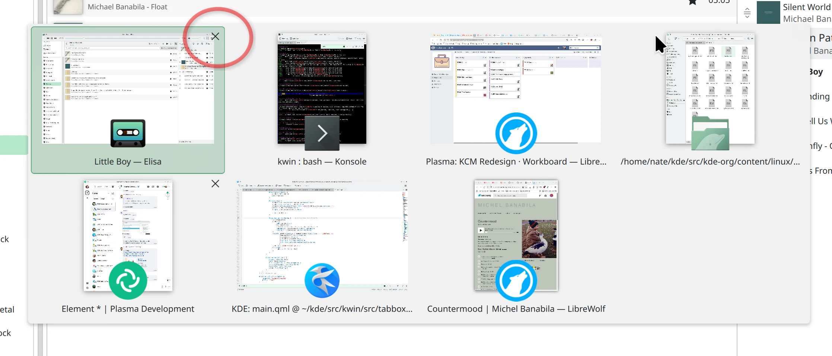Click the green Element app icon
Screen dimensions: 832x356
[x=128, y=280]
